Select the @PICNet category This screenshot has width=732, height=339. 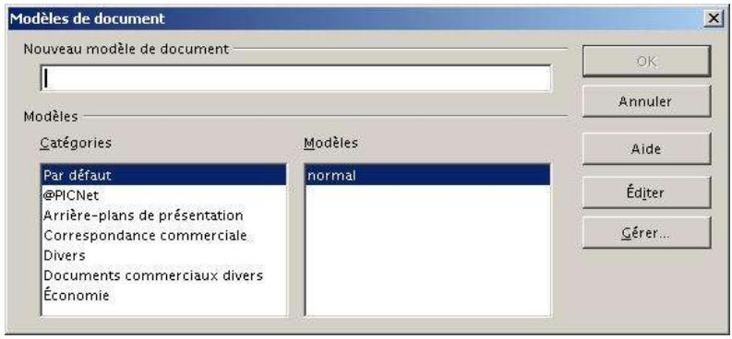pyautogui.click(x=164, y=195)
